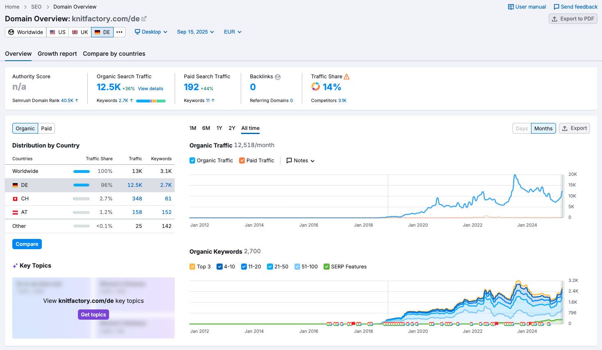
Task: Click the Referring Domains 0 value
Action: (x=292, y=100)
